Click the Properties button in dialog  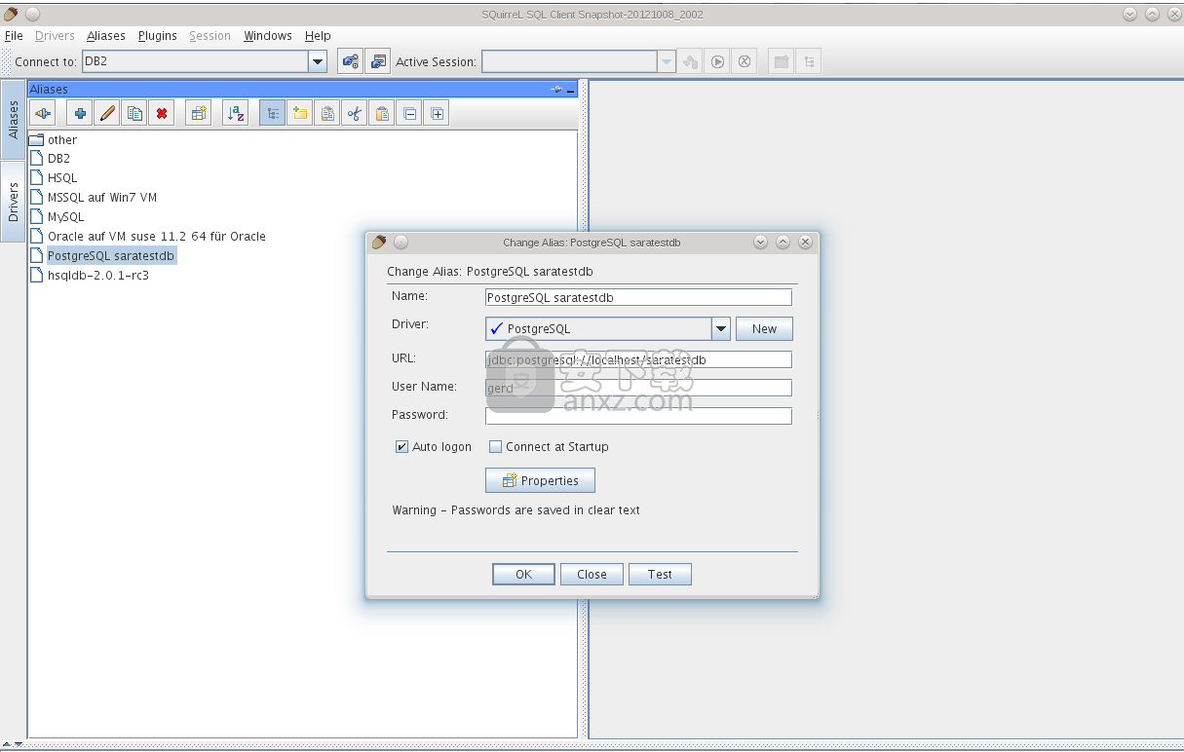540,481
